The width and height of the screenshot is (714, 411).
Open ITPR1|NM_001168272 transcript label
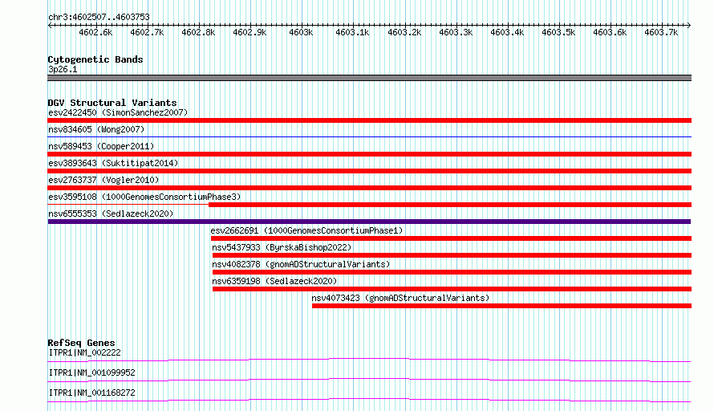click(x=92, y=393)
